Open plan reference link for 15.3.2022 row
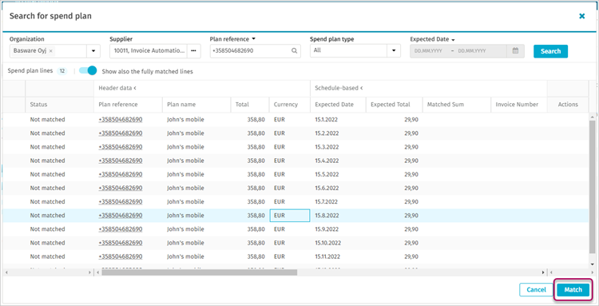Image resolution: width=599 pixels, height=306 pixels. coord(121,147)
